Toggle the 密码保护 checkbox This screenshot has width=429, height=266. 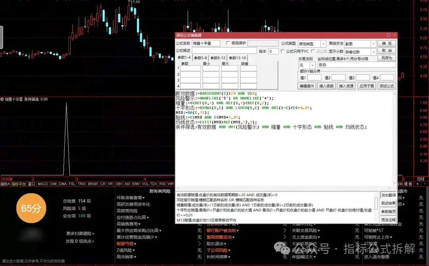point(228,43)
